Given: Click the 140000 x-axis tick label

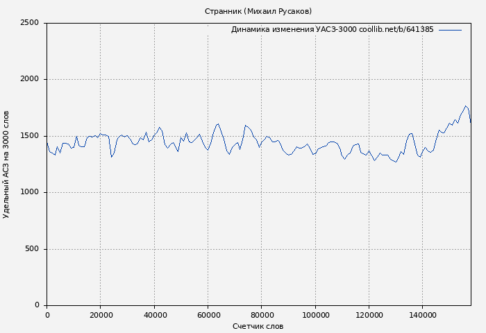Looking at the screenshot, I should pos(422,315).
